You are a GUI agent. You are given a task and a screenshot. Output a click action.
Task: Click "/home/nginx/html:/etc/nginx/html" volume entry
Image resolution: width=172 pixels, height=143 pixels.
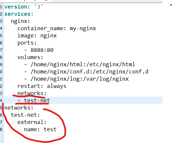click(83, 65)
